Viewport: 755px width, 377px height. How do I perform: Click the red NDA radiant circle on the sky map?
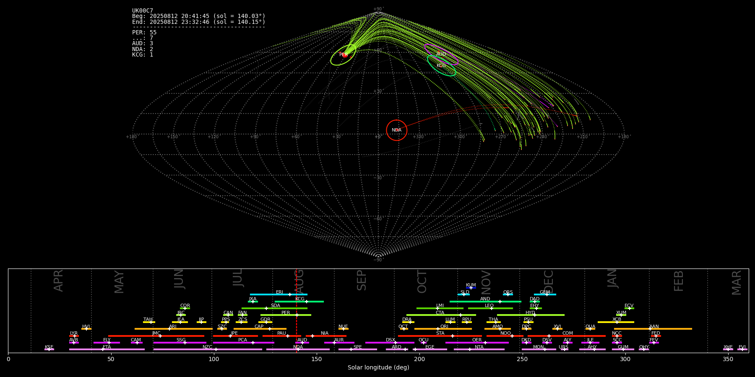tap(396, 130)
